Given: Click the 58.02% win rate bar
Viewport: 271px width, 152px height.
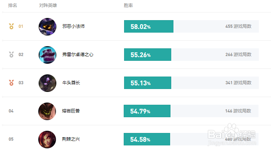Looking at the screenshot, I should tap(149, 26).
